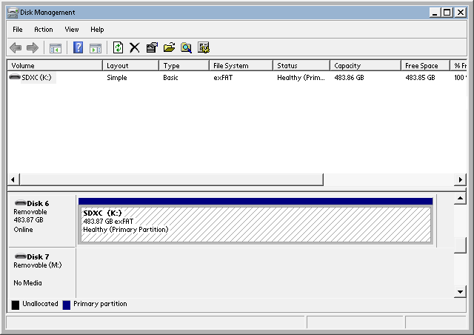Image resolution: width=474 pixels, height=335 pixels.
Task: Select the Disk 7 Removable (M:) label panel
Action: pyautogui.click(x=42, y=273)
